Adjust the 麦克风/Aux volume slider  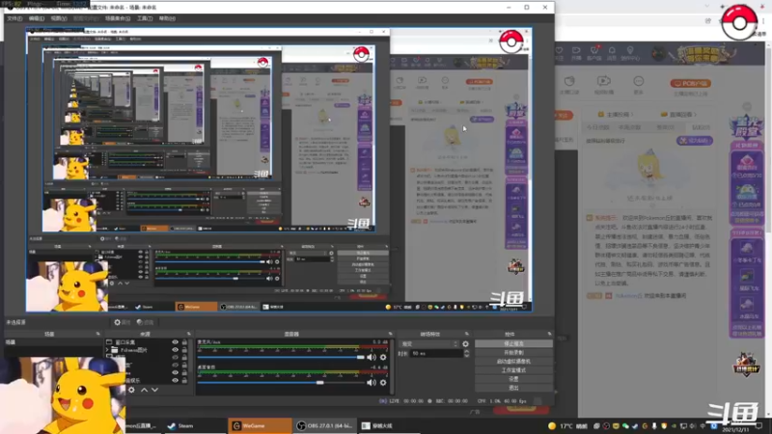tap(281, 357)
